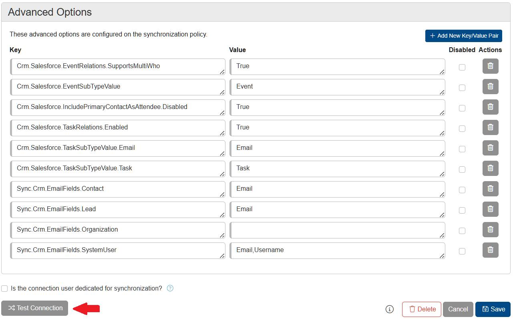The image size is (513, 319).
Task: Enable the Disabled checkbox for Crm.Salesforce.EventSubTypeValue
Action: (462, 87)
